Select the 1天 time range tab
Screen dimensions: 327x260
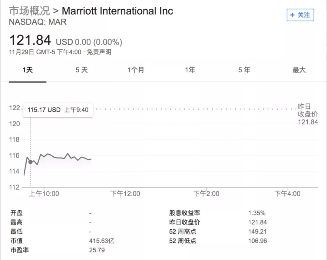pyautogui.click(x=28, y=70)
